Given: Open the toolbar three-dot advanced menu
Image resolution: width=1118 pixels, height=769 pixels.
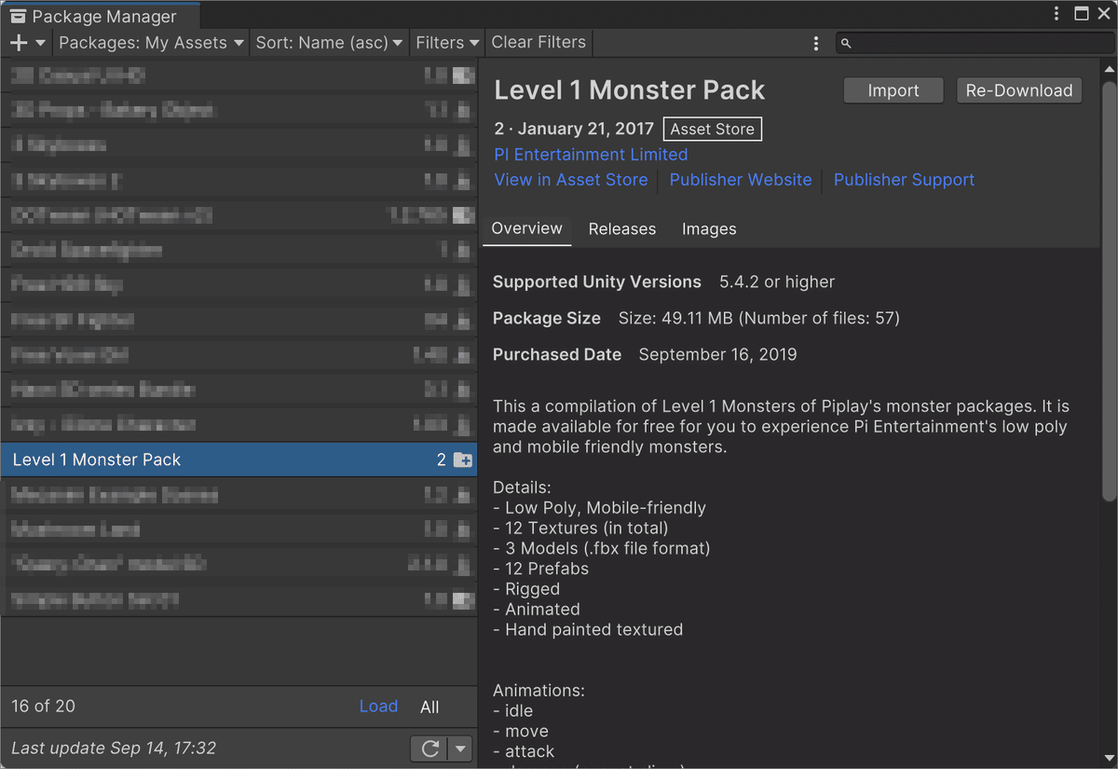Looking at the screenshot, I should (x=816, y=43).
